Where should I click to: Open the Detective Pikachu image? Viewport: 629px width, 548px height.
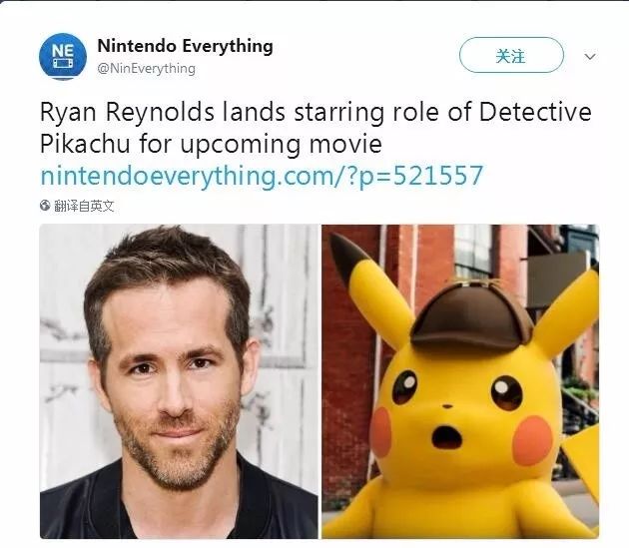(460, 381)
